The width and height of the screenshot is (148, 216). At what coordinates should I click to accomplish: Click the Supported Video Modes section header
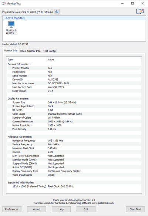tap(21, 182)
